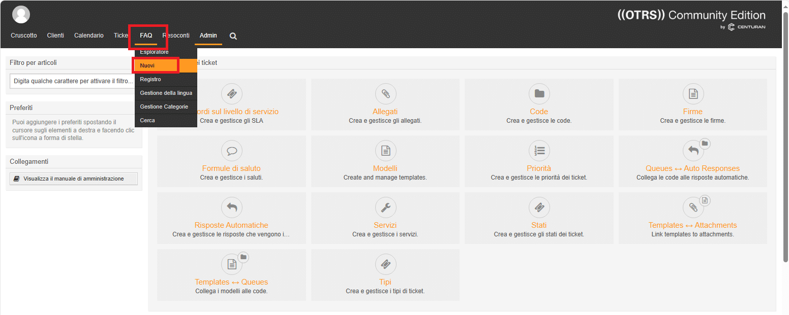This screenshot has width=789, height=315.
Task: Open the Tipi ticket icon
Action: point(385,264)
